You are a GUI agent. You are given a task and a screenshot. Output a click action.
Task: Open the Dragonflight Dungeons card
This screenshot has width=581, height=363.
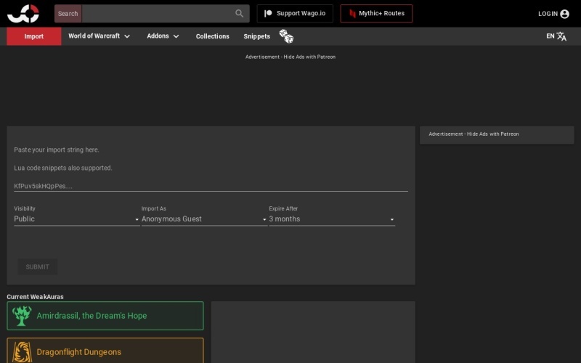pos(105,351)
